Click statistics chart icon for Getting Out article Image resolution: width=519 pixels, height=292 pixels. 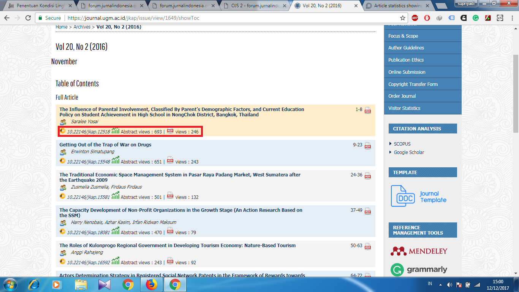tap(115, 161)
